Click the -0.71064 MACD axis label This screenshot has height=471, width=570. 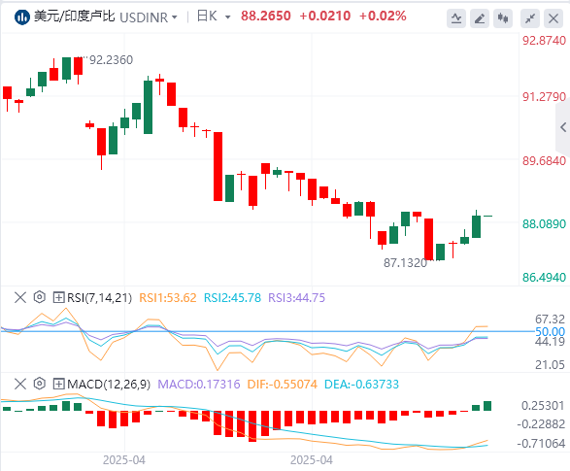pos(541,444)
